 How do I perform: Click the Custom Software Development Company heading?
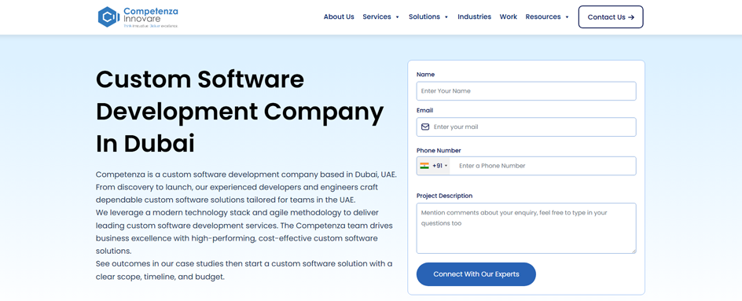(240, 112)
